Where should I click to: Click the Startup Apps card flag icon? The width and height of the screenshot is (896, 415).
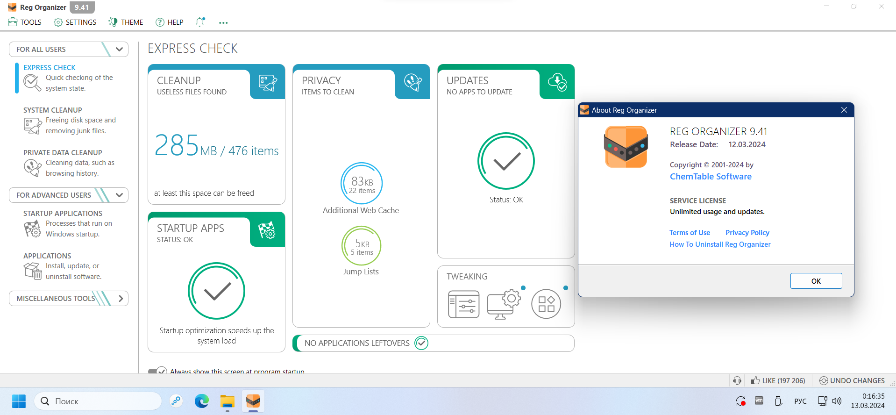pos(267,230)
